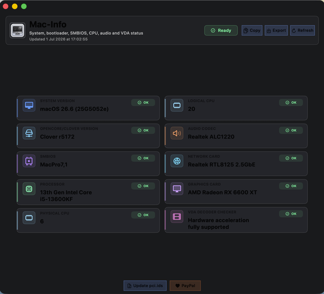
Task: Click the Mac-Info title text
Action: (x=48, y=24)
